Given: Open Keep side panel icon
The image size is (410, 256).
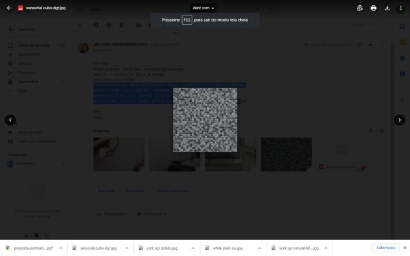Looking at the screenshot, I should coord(402,42).
